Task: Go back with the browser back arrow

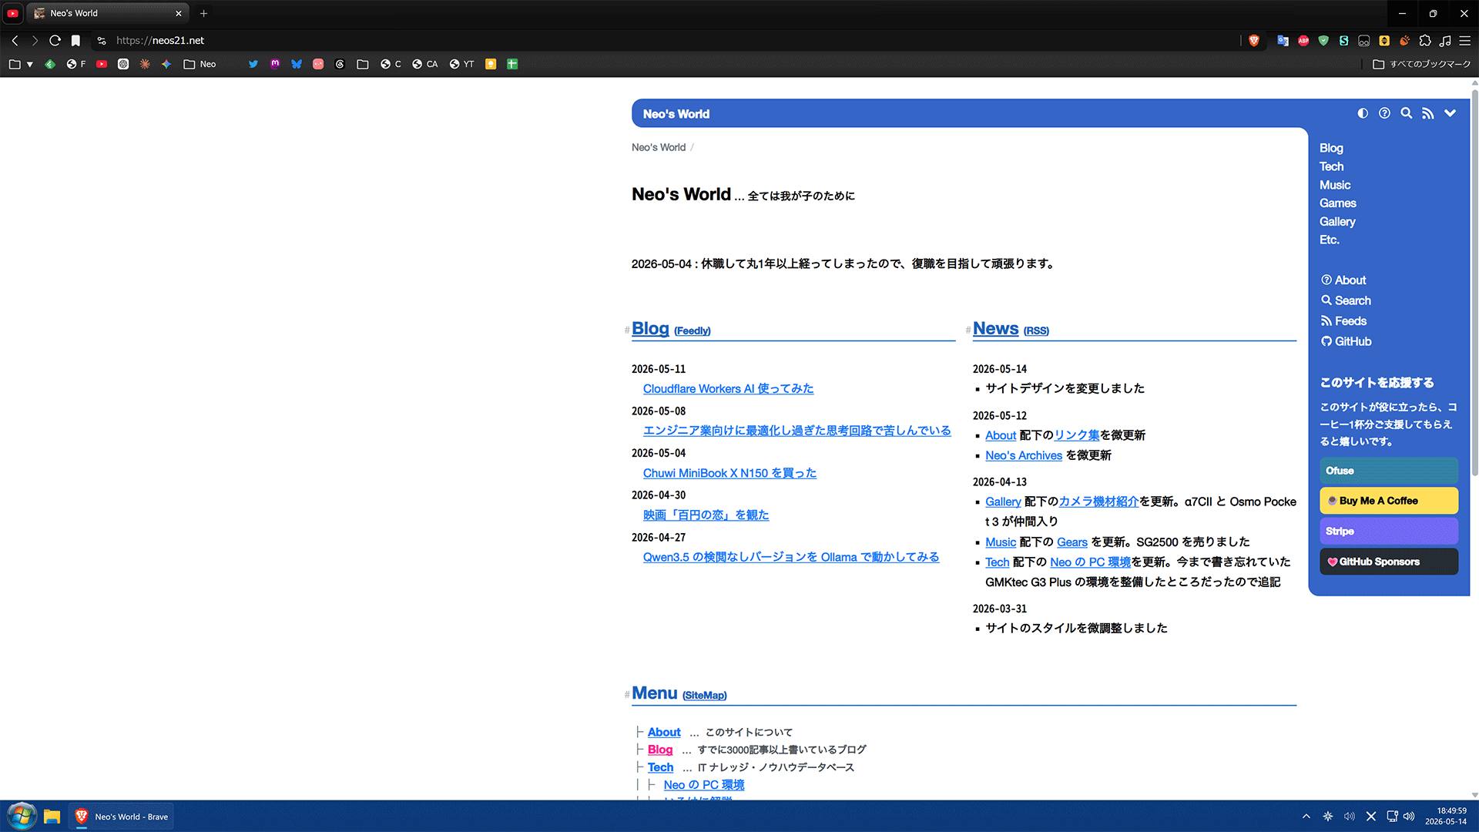Action: [15, 40]
